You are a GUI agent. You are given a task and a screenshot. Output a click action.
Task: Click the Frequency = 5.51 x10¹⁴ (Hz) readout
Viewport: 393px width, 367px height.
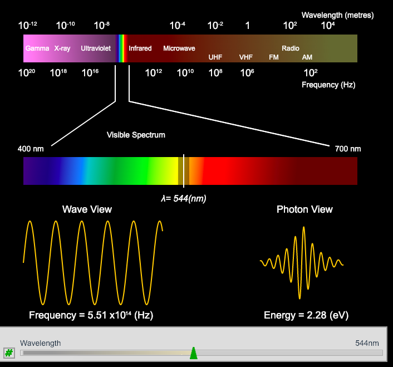click(91, 315)
